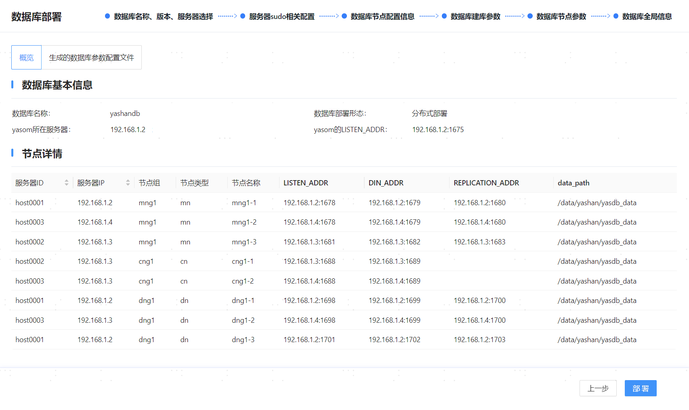689x410 pixels.
Task: Select the dng1-3 node row
Action: (243, 340)
